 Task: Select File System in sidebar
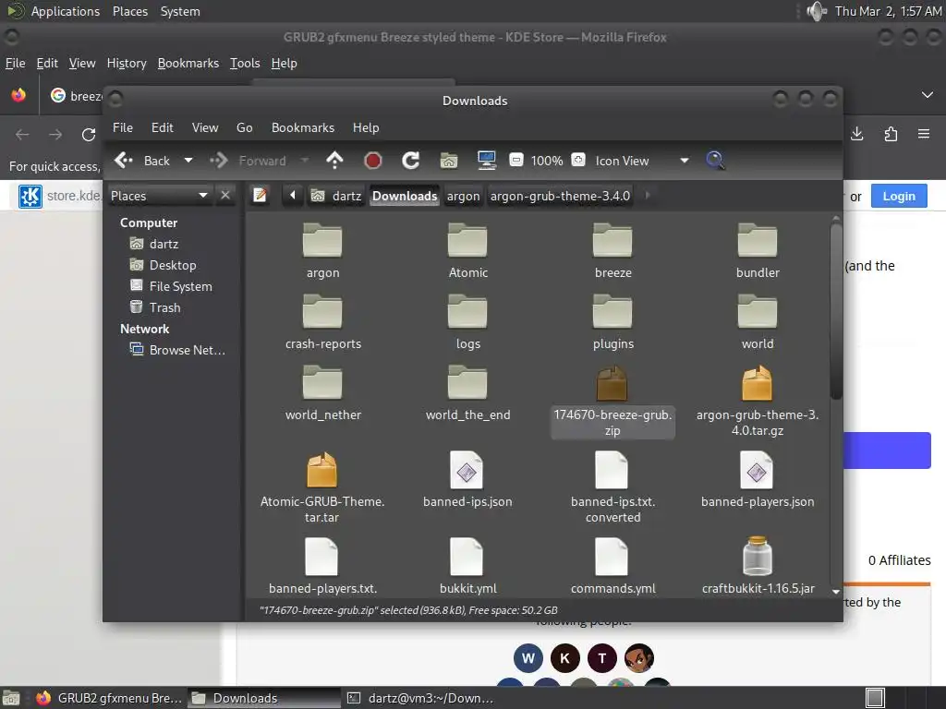(171, 286)
